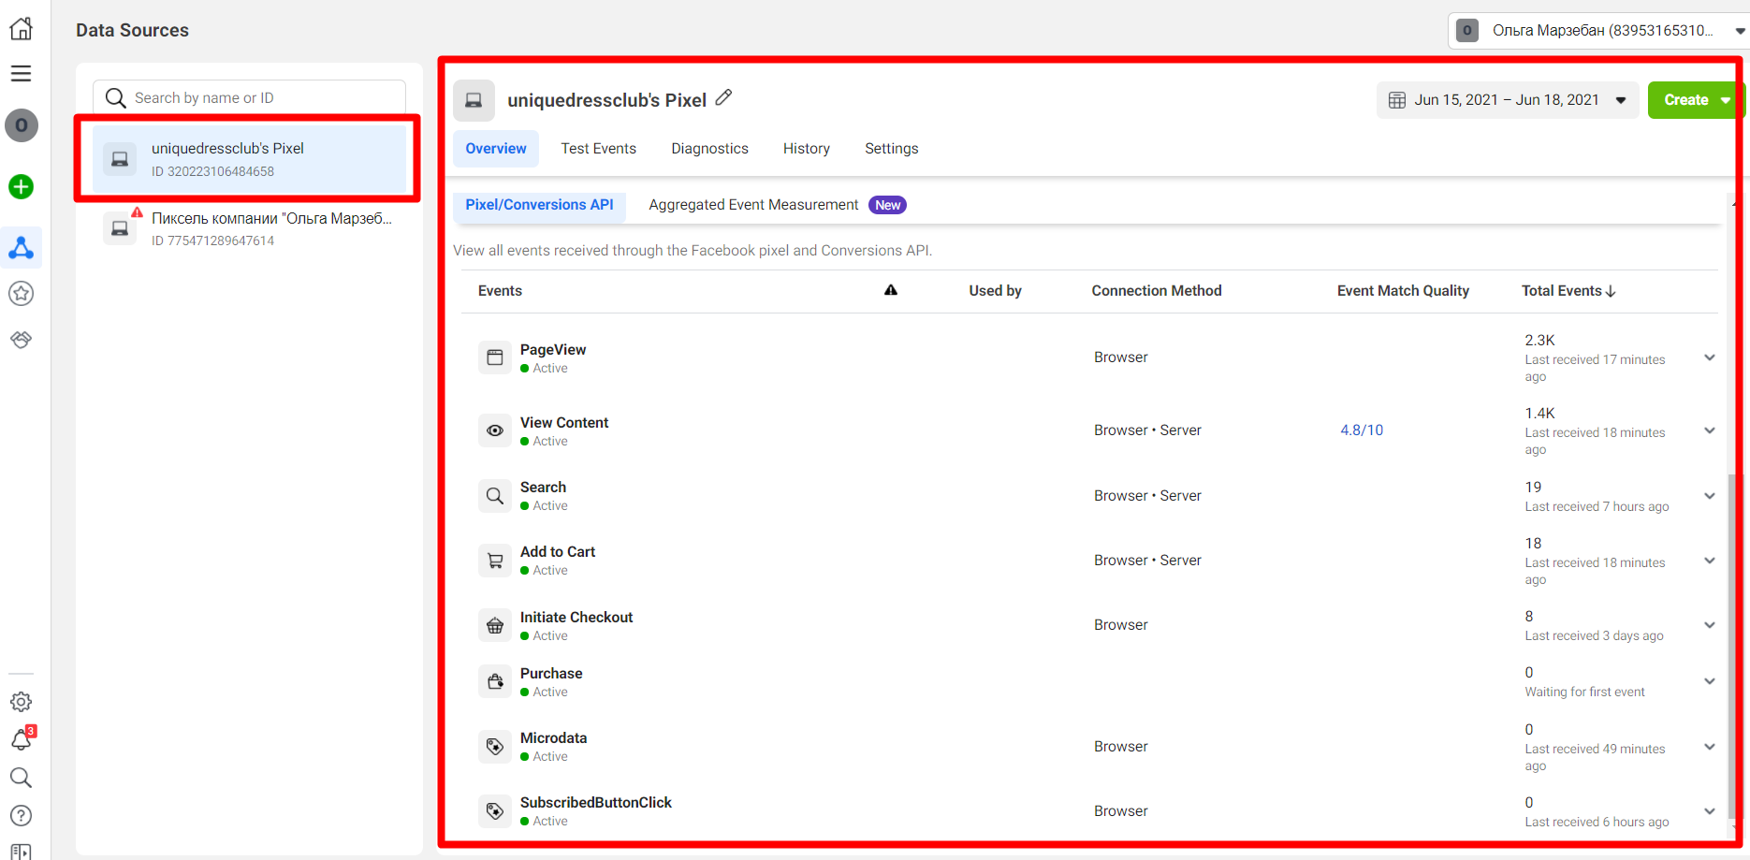Open the help question mark icon

coord(21,816)
